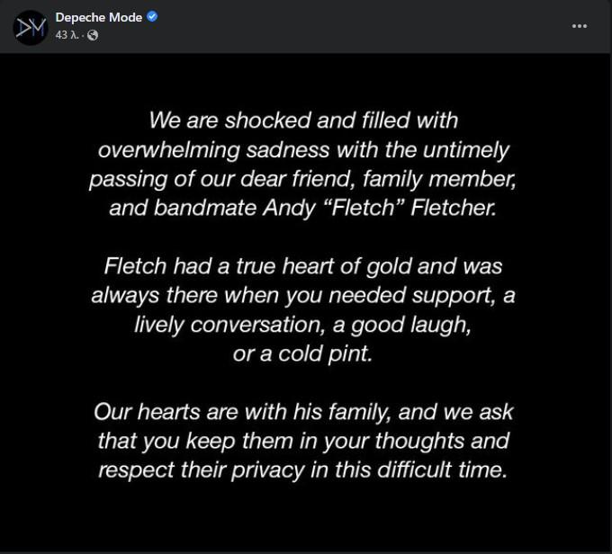Open the Depeche Mode profile picture
The height and width of the screenshot is (554, 612).
pyautogui.click(x=31, y=28)
